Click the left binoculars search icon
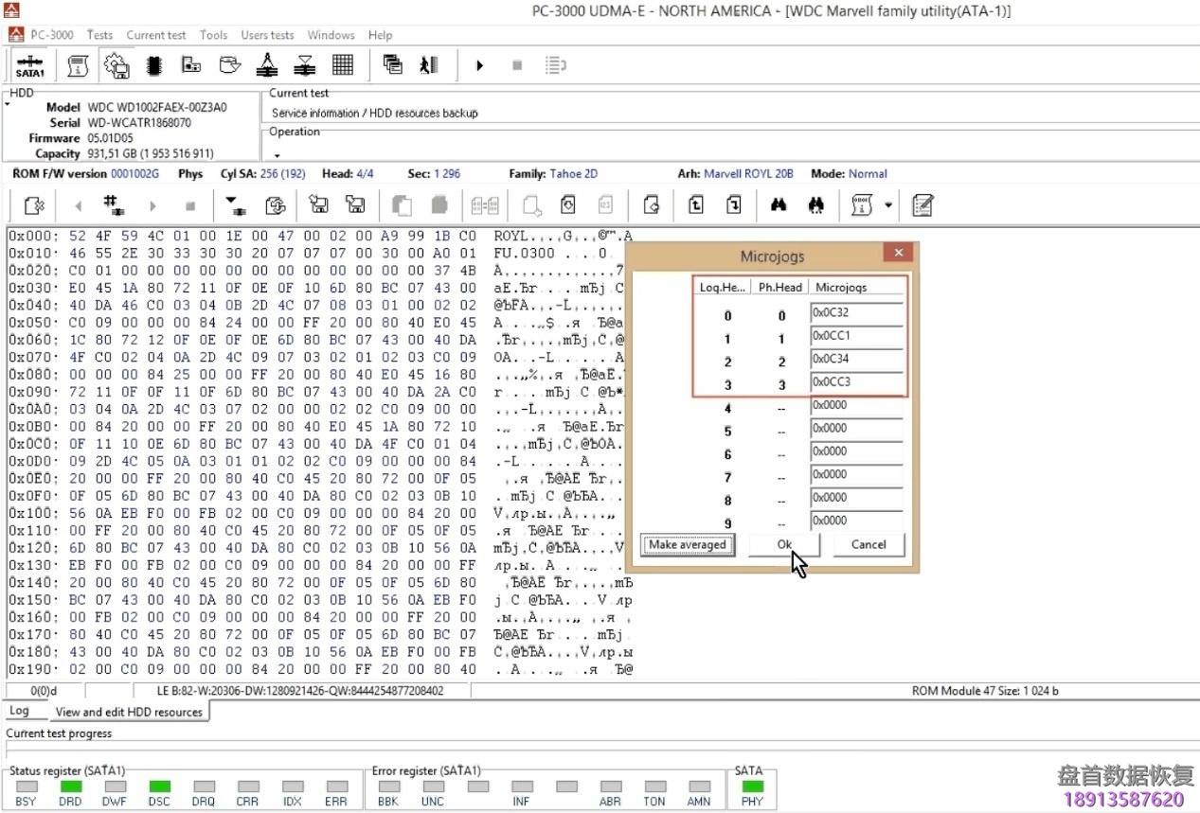Screen dimensions: 1200x813 point(779,205)
